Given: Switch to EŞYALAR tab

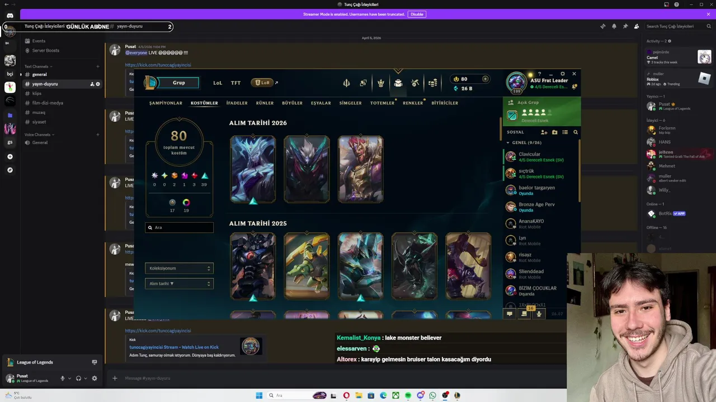Looking at the screenshot, I should pos(321,103).
